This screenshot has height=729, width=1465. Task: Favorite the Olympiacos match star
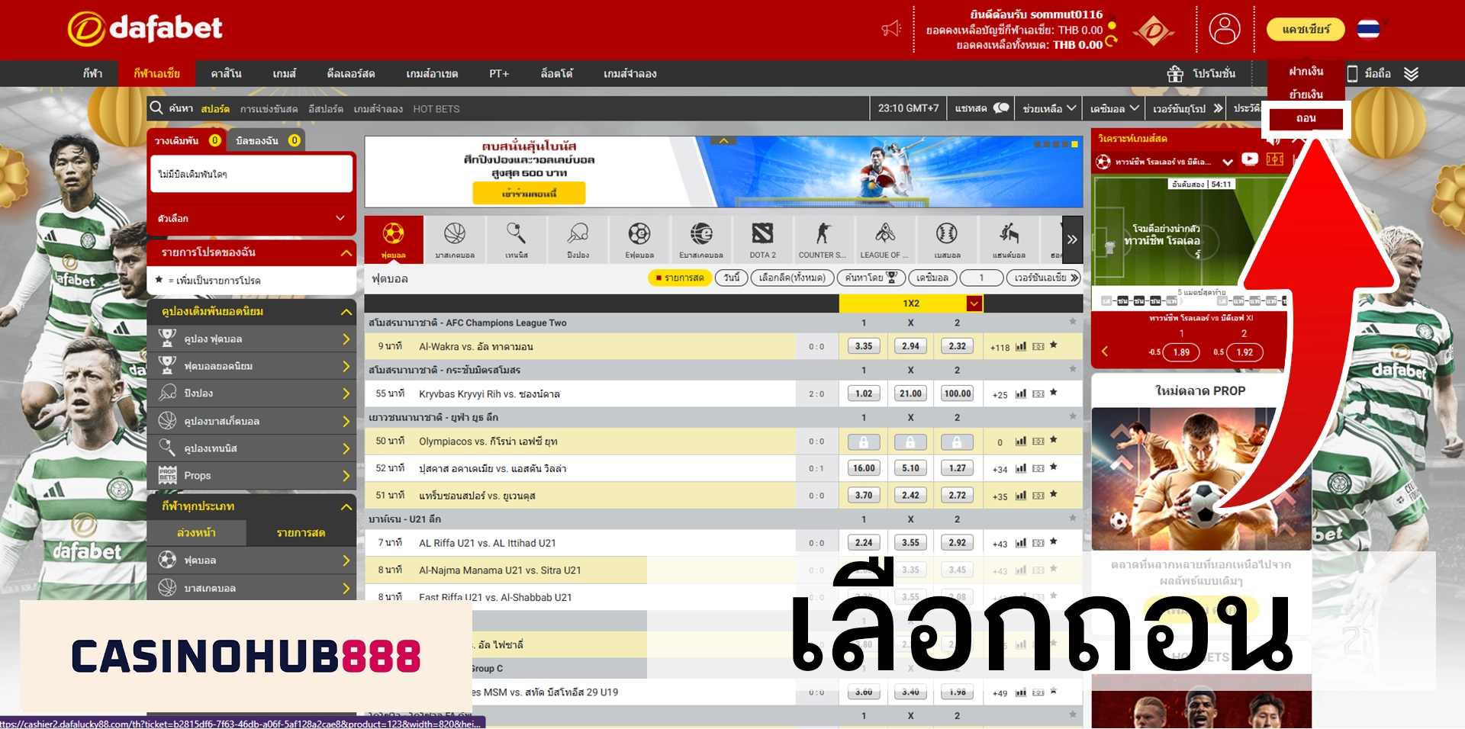[x=1054, y=440]
